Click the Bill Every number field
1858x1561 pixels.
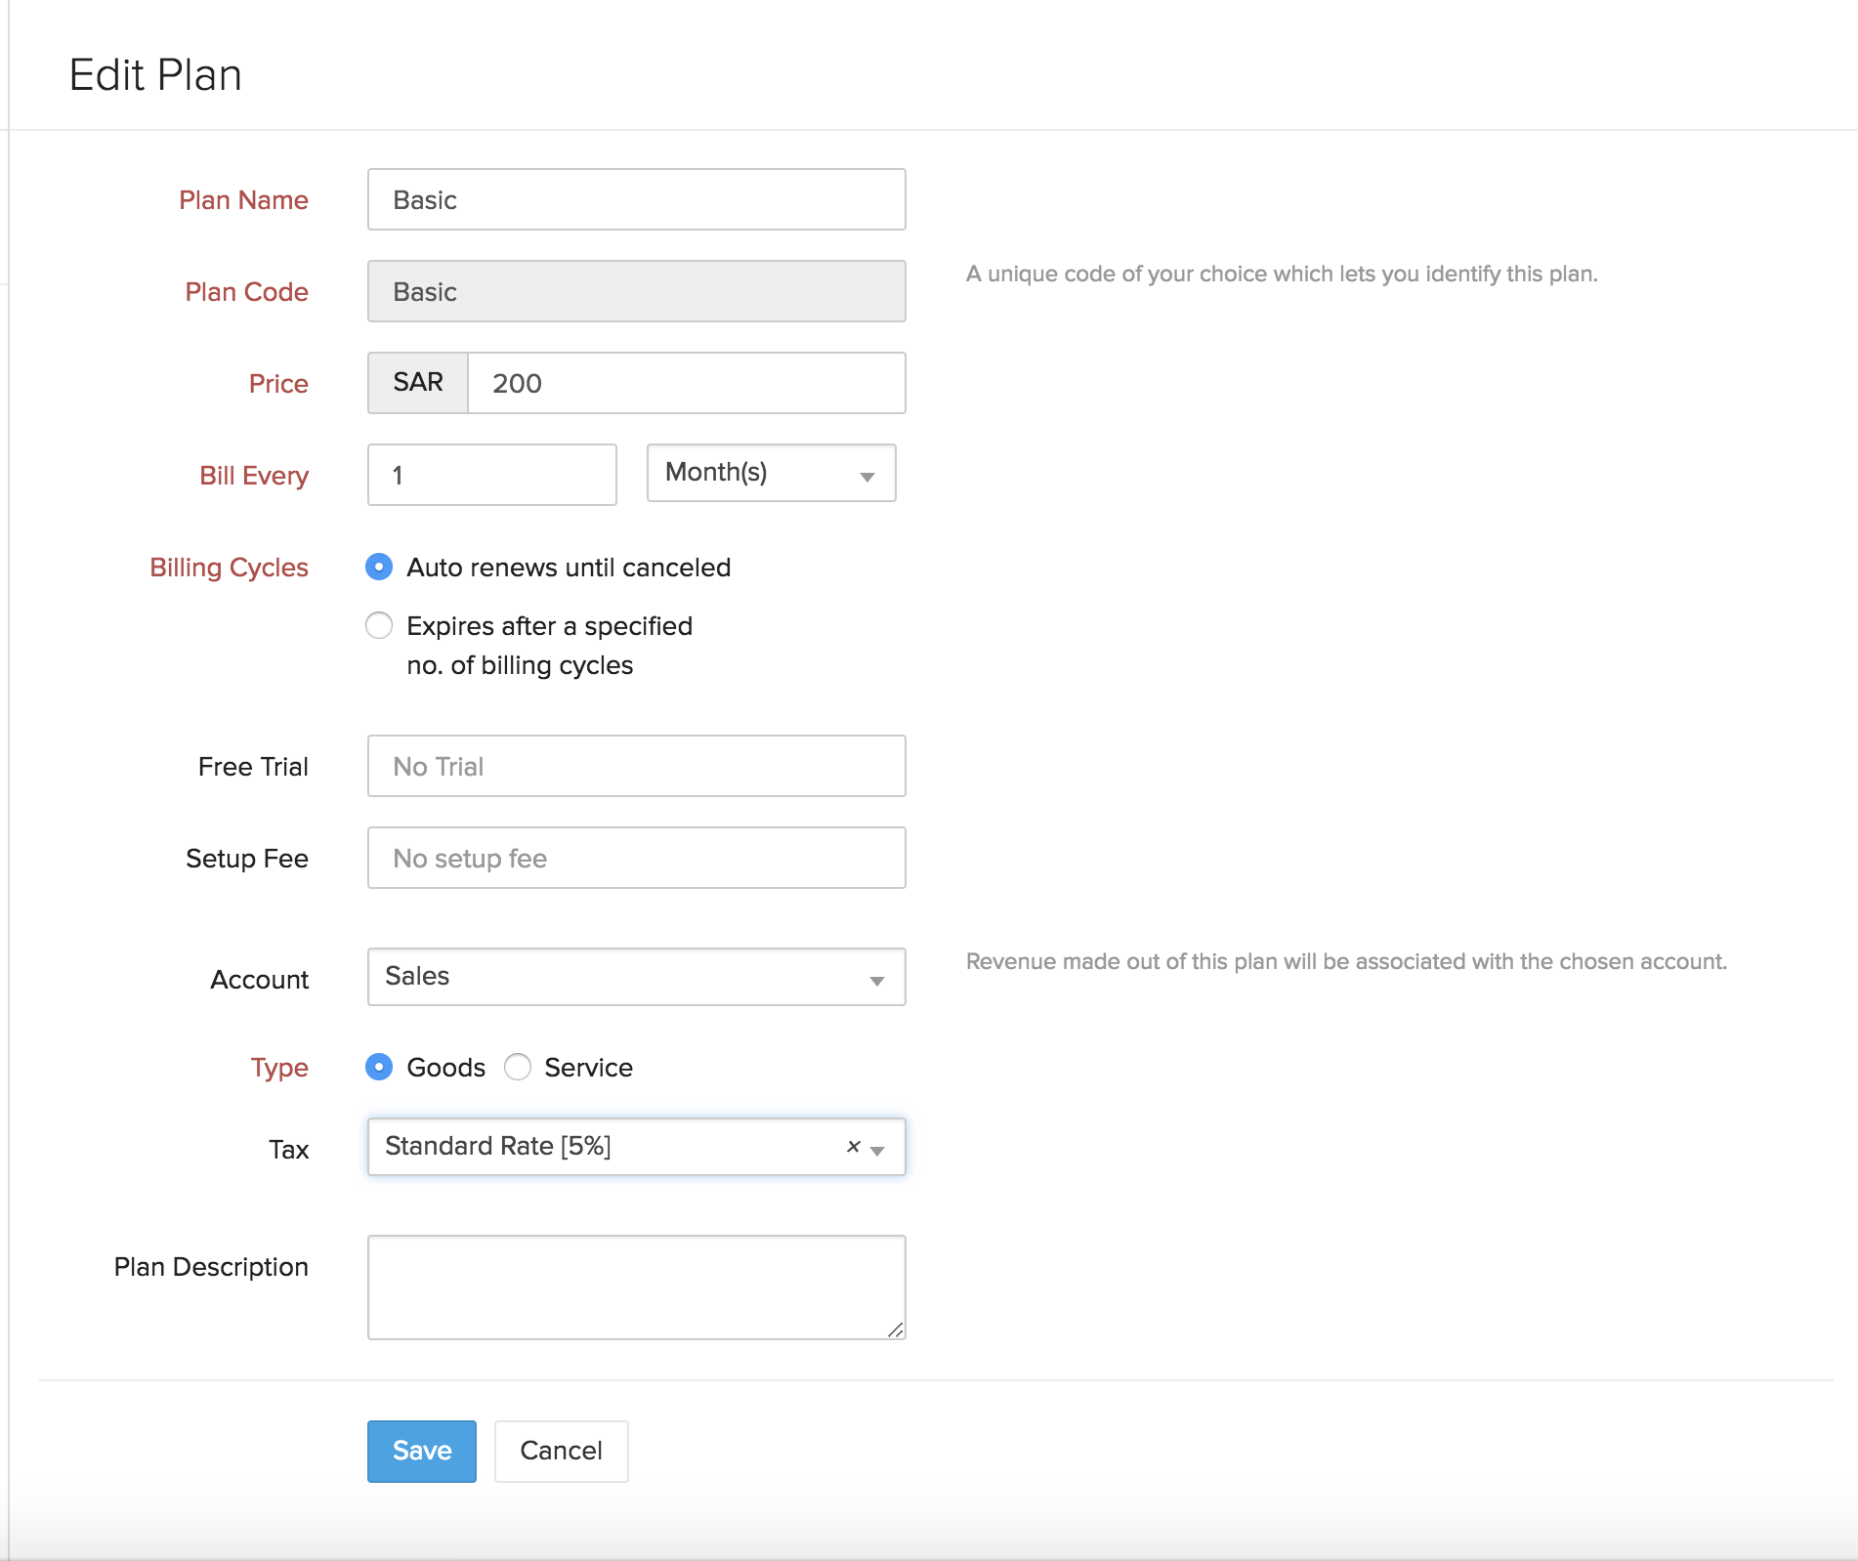click(491, 476)
